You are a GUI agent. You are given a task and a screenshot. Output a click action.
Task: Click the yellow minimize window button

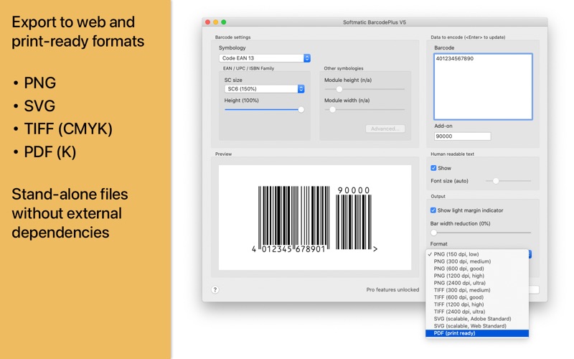pyautogui.click(x=216, y=22)
